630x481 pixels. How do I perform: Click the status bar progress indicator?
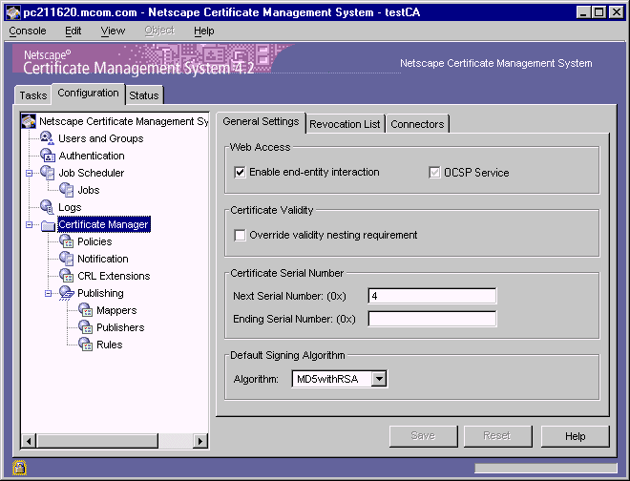pos(546,468)
